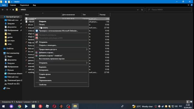Open Новый том (D:) in sidebar
This screenshot has height=109, width=194.
tap(13, 84)
